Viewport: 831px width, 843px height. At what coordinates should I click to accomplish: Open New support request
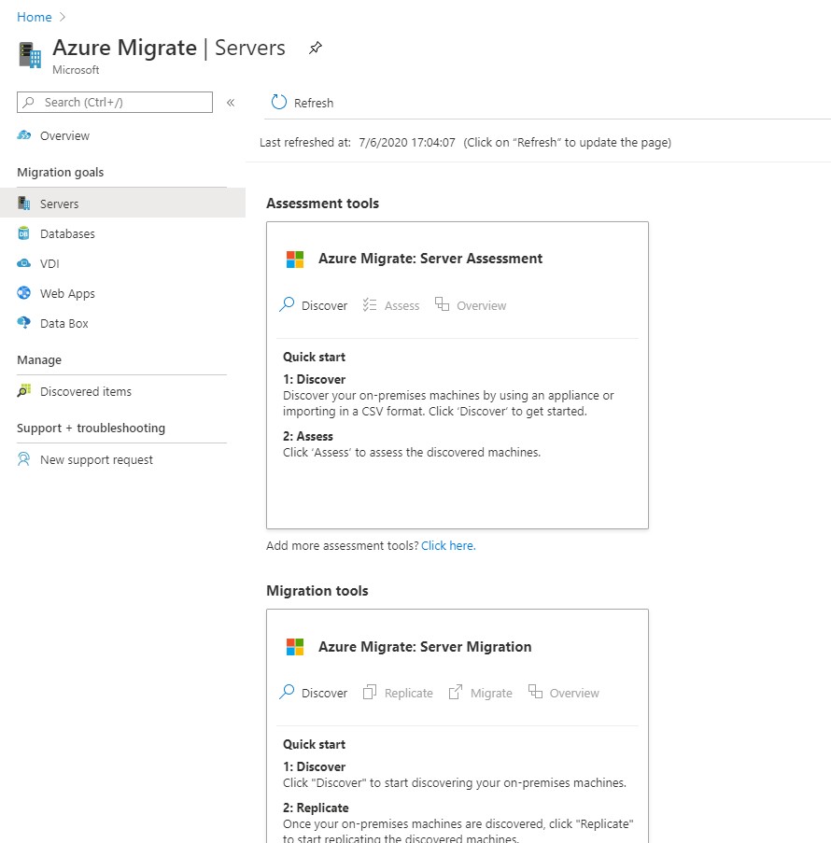[x=96, y=459]
